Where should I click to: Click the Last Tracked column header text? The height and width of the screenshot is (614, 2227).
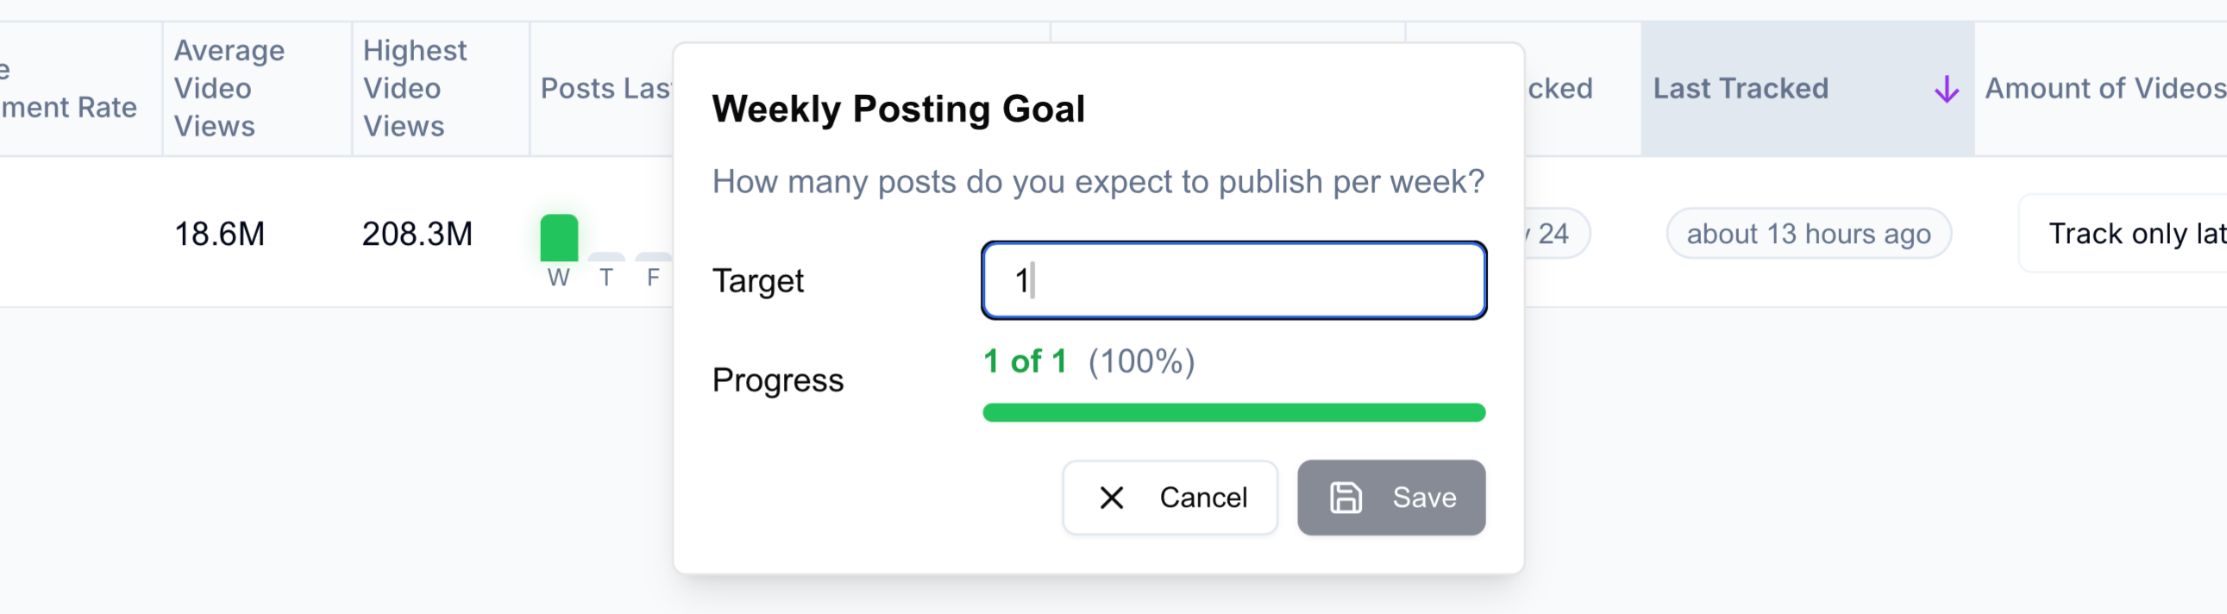1741,88
